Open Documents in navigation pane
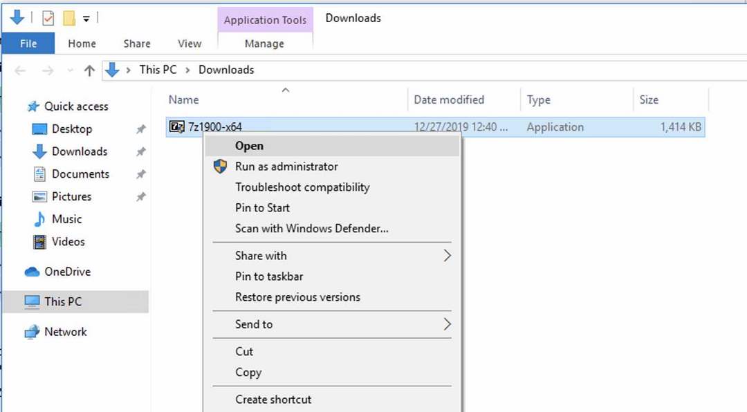Viewport: 747px width, 412px height. pos(80,174)
